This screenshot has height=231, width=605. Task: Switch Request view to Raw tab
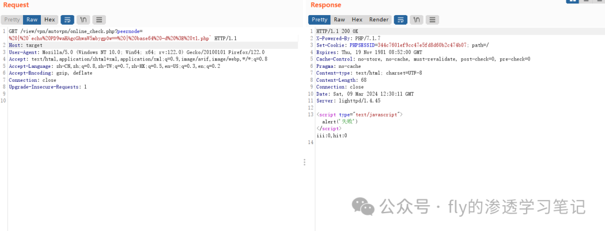point(32,20)
